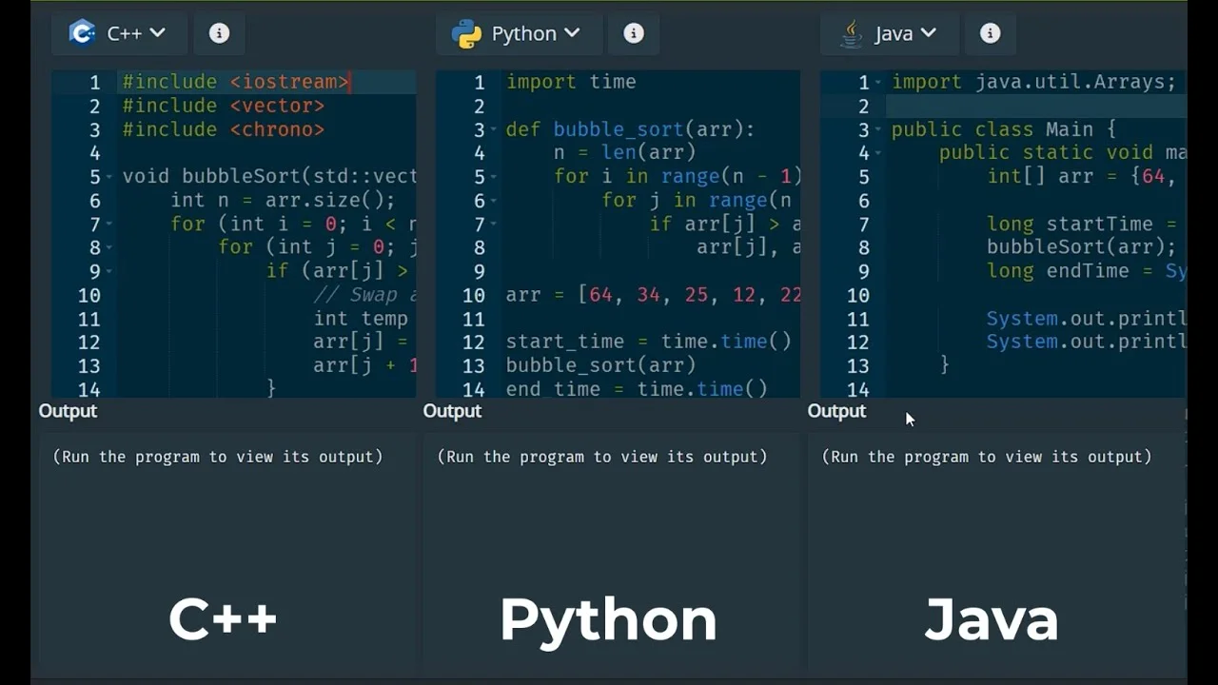The image size is (1218, 685).
Task: Open the C++ language dropdown chevron
Action: [157, 33]
